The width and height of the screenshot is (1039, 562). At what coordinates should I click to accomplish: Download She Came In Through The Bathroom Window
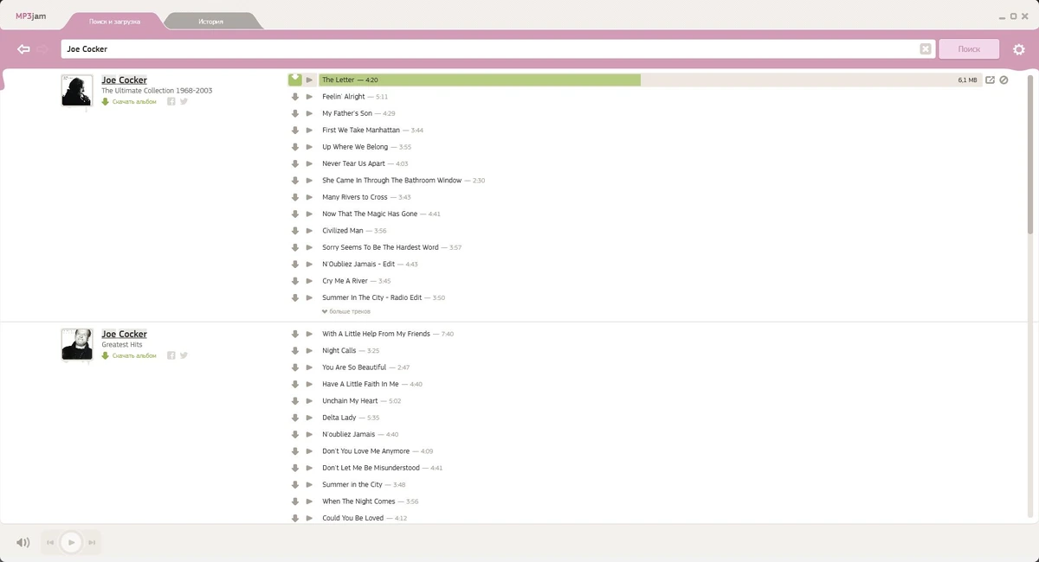coord(295,181)
